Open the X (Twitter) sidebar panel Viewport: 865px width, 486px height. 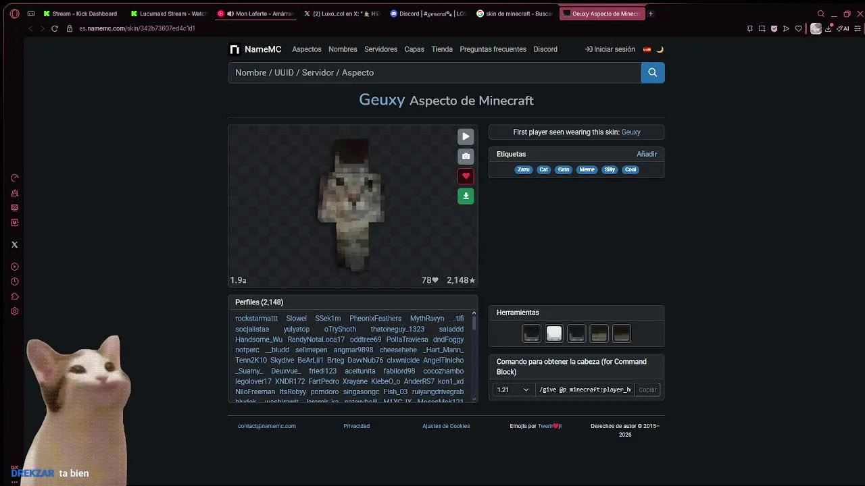tap(14, 245)
